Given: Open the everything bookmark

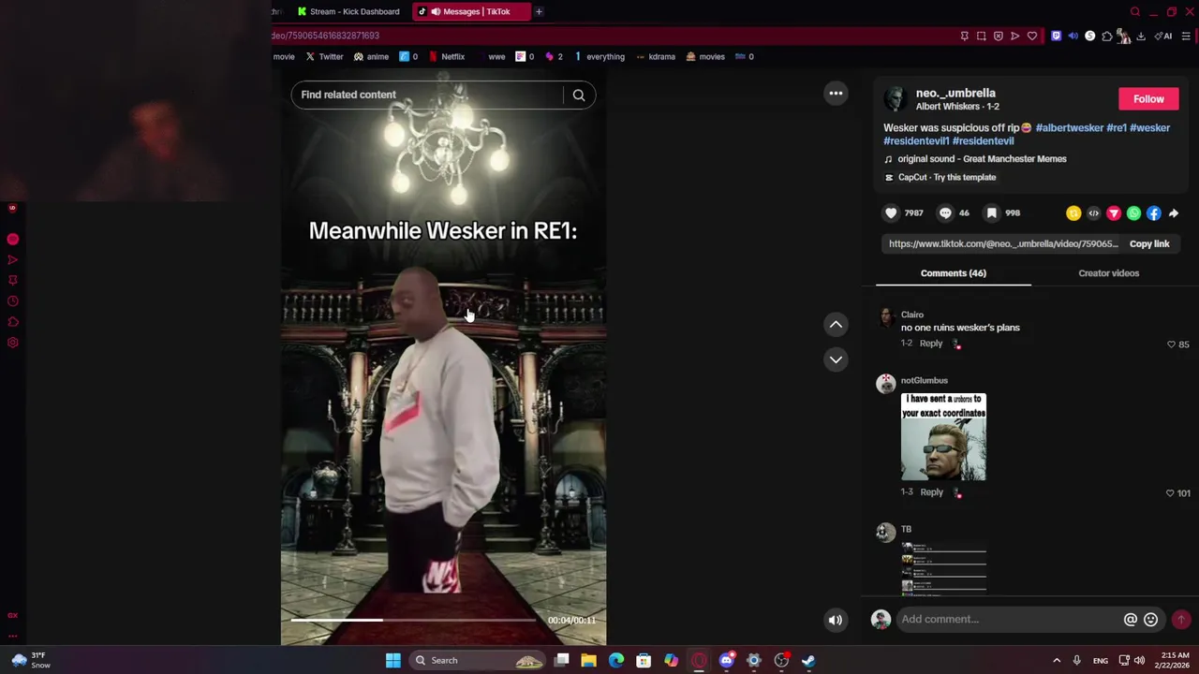Looking at the screenshot, I should coord(599,56).
